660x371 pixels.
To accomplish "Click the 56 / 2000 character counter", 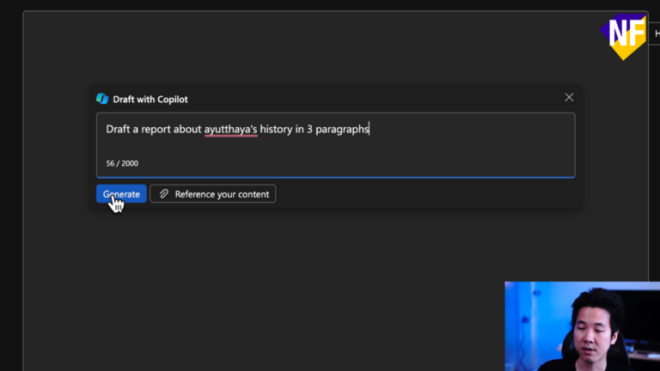I will (122, 163).
